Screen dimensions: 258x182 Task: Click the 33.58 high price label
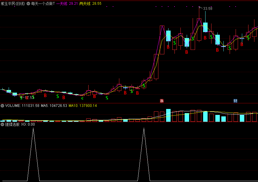click(208, 9)
